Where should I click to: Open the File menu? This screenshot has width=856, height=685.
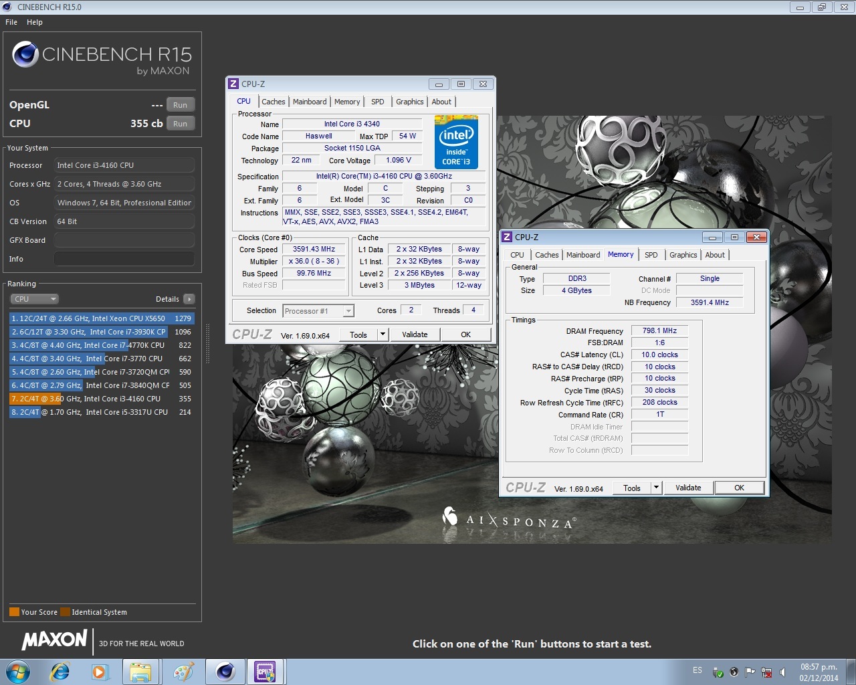[x=11, y=22]
